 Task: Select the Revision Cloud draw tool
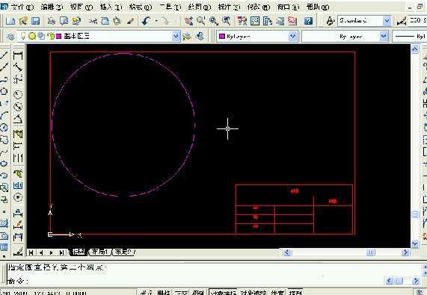tap(4, 140)
